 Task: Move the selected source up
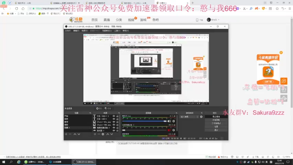click(x=108, y=134)
